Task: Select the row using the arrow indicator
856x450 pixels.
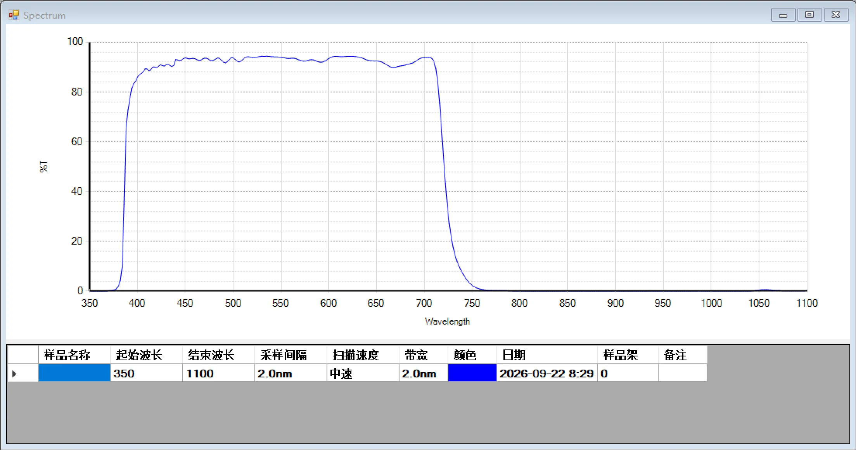Action: coord(22,373)
